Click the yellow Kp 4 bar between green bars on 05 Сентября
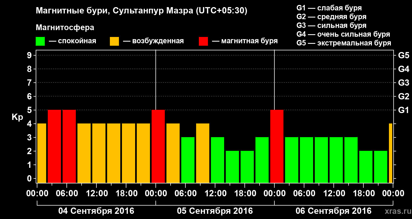Image resolution: width=412 pixels, height=219 pixels. tap(203, 153)
